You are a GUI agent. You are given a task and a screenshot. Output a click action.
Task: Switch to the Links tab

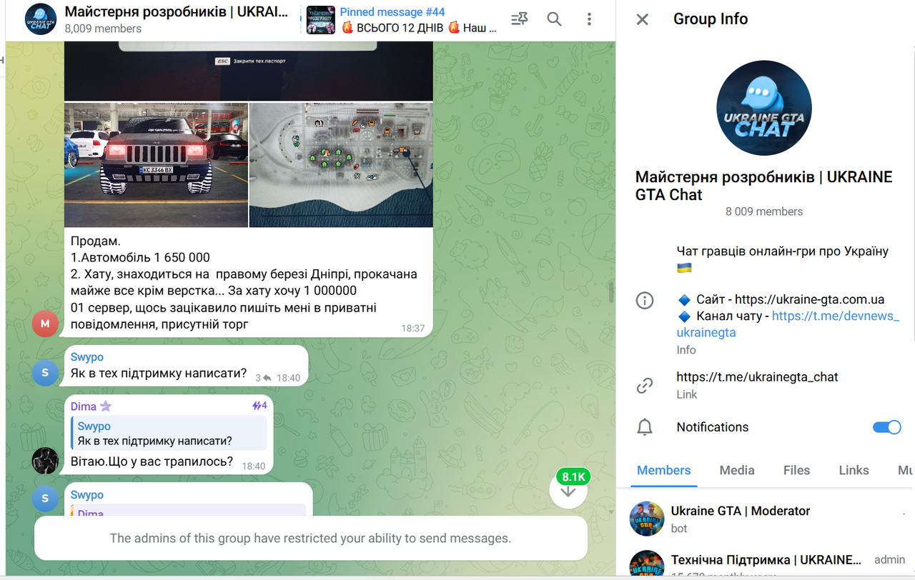(854, 470)
